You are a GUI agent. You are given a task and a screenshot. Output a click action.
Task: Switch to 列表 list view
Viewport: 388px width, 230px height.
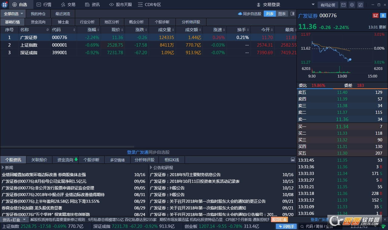pos(270,14)
